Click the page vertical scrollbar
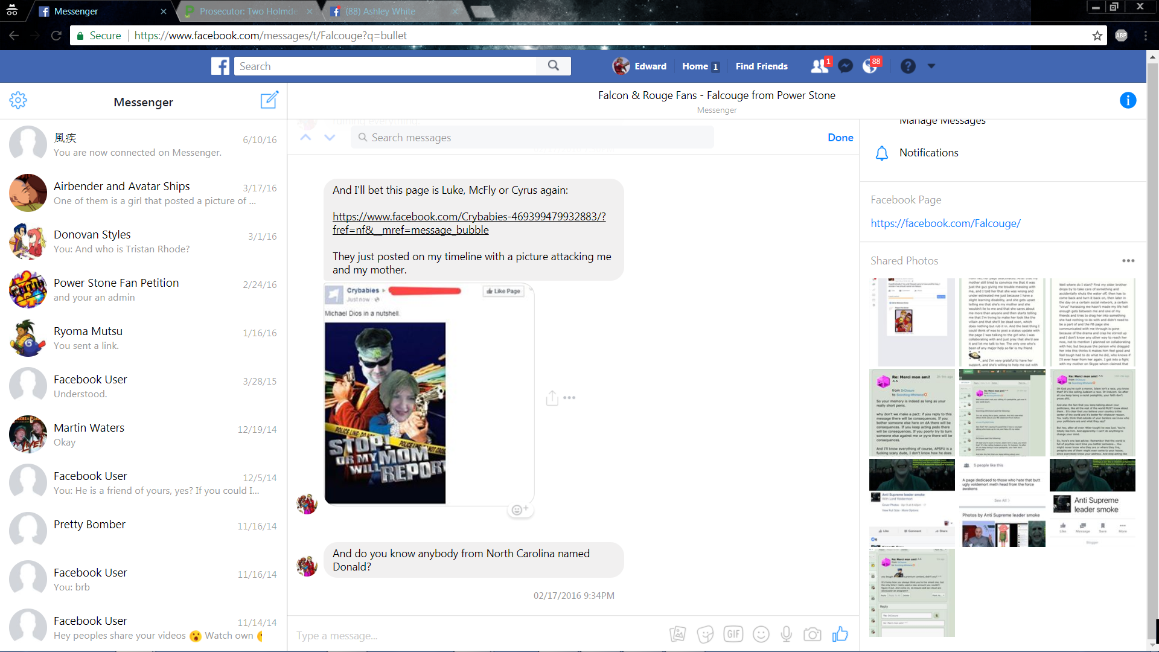This screenshot has height=652, width=1159. (x=1152, y=350)
